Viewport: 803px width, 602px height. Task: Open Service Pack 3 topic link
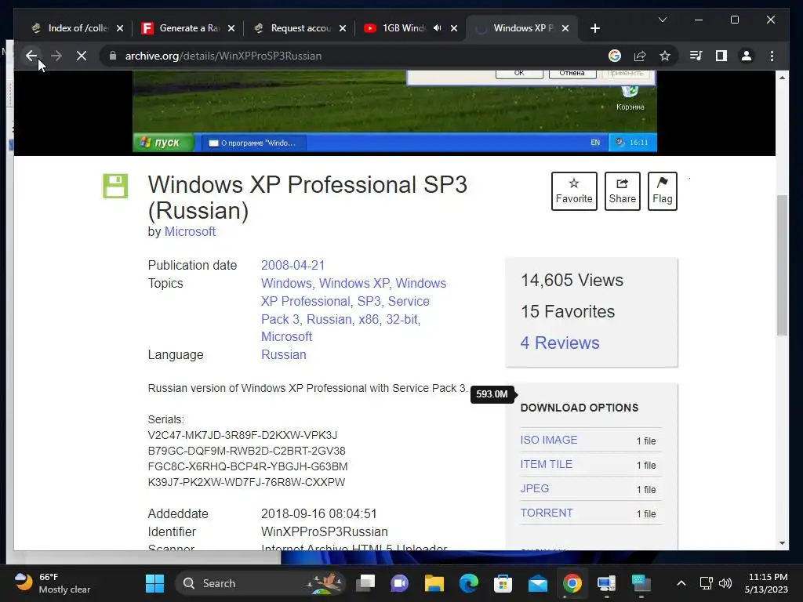345,310
